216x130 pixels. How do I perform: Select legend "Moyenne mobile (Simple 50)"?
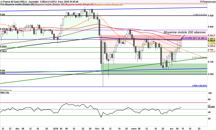pyautogui.click(x=79, y=4)
